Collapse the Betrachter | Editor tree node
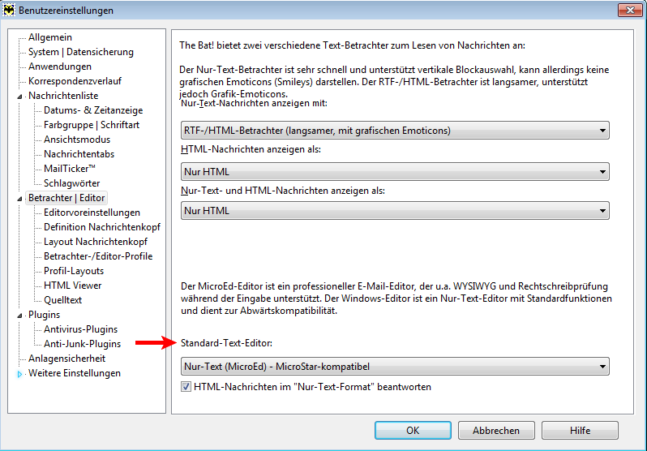The image size is (647, 451). [x=19, y=199]
